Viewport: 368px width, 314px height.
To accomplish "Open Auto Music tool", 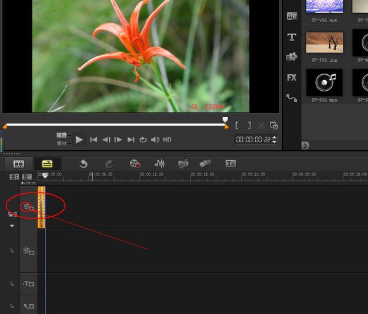I will click(183, 164).
